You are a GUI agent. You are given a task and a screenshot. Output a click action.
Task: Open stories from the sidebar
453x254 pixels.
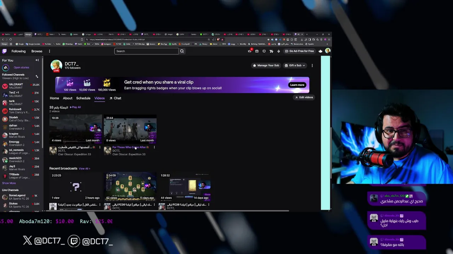coord(21,67)
